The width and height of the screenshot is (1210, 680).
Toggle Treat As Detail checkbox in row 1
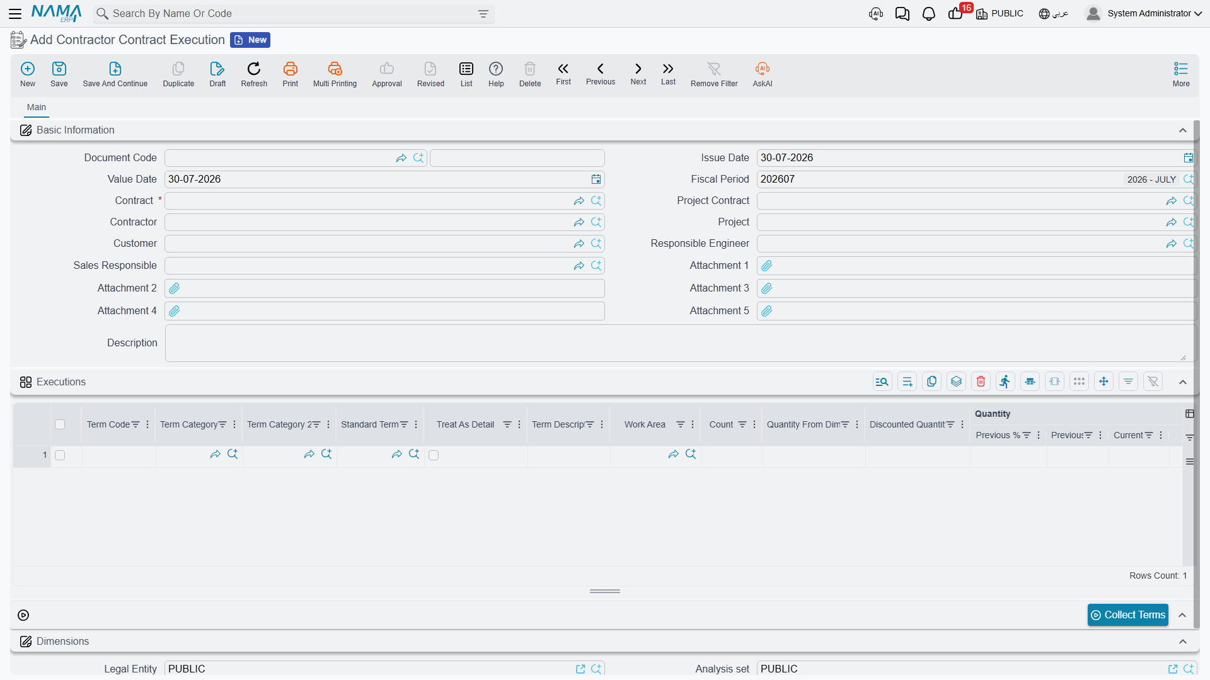pos(434,455)
